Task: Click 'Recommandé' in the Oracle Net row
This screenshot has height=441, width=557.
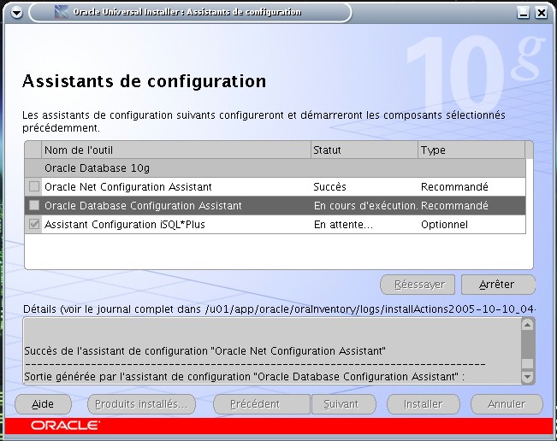Action: [x=454, y=186]
